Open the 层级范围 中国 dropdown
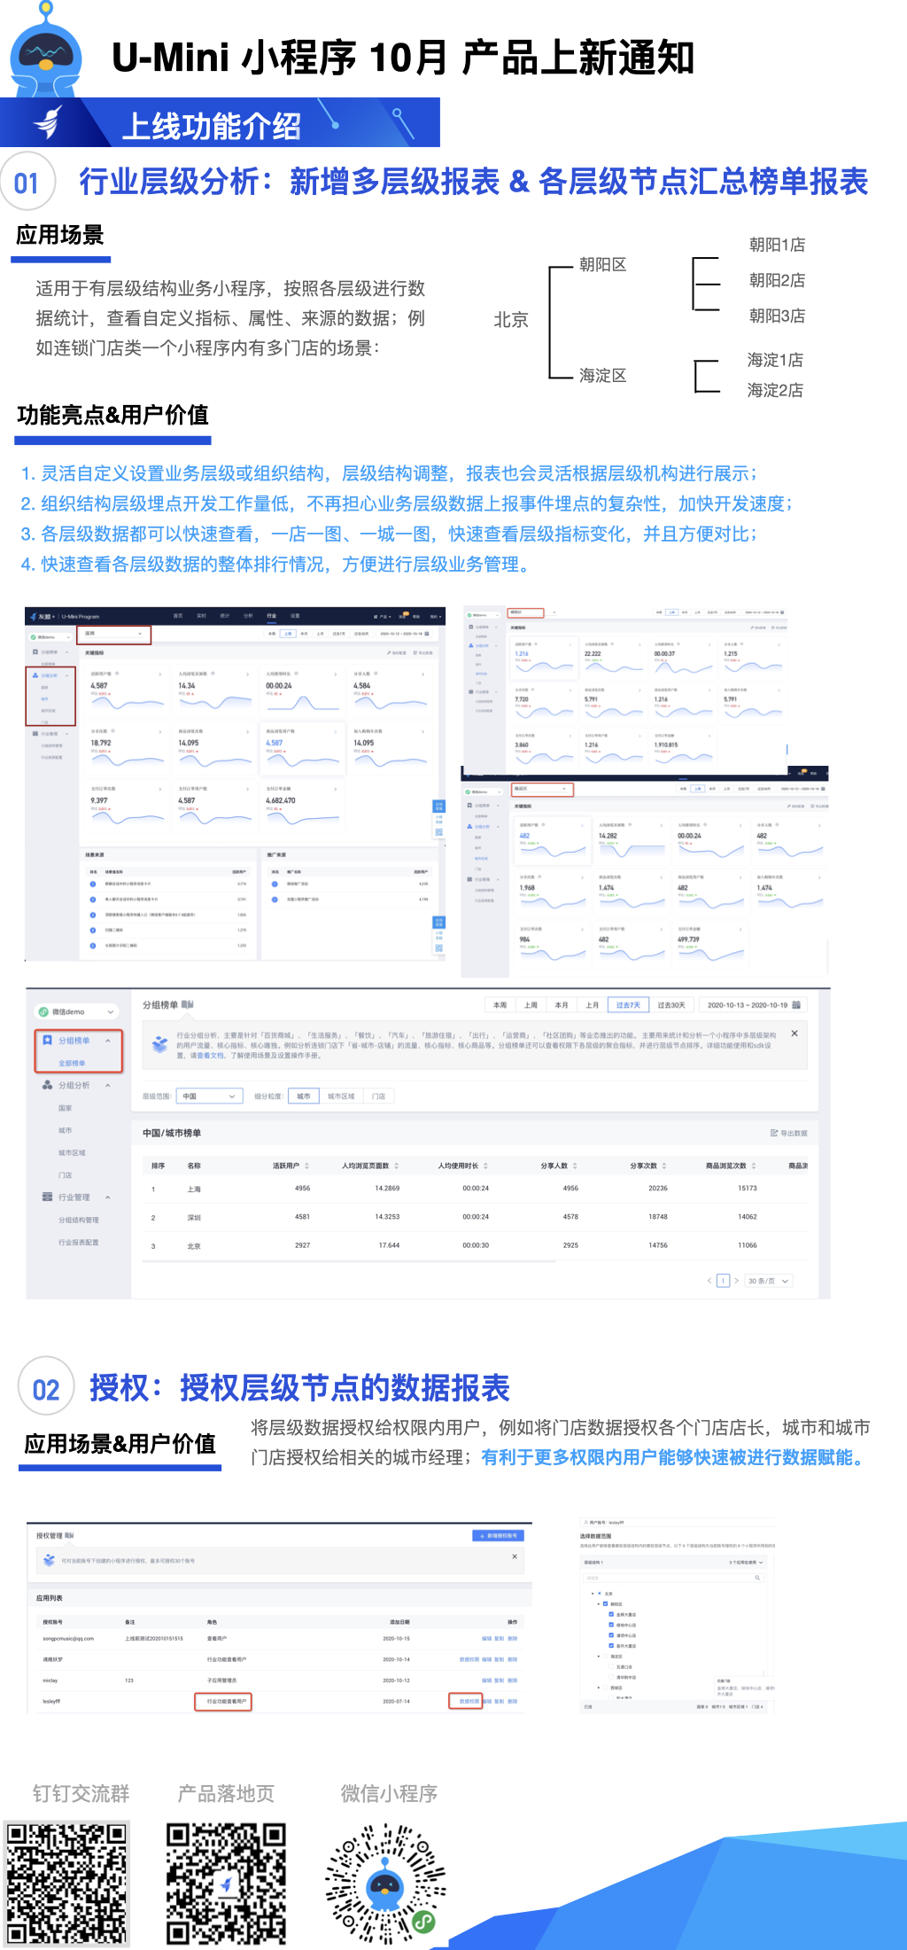The height and width of the screenshot is (1950, 907). (x=209, y=1096)
